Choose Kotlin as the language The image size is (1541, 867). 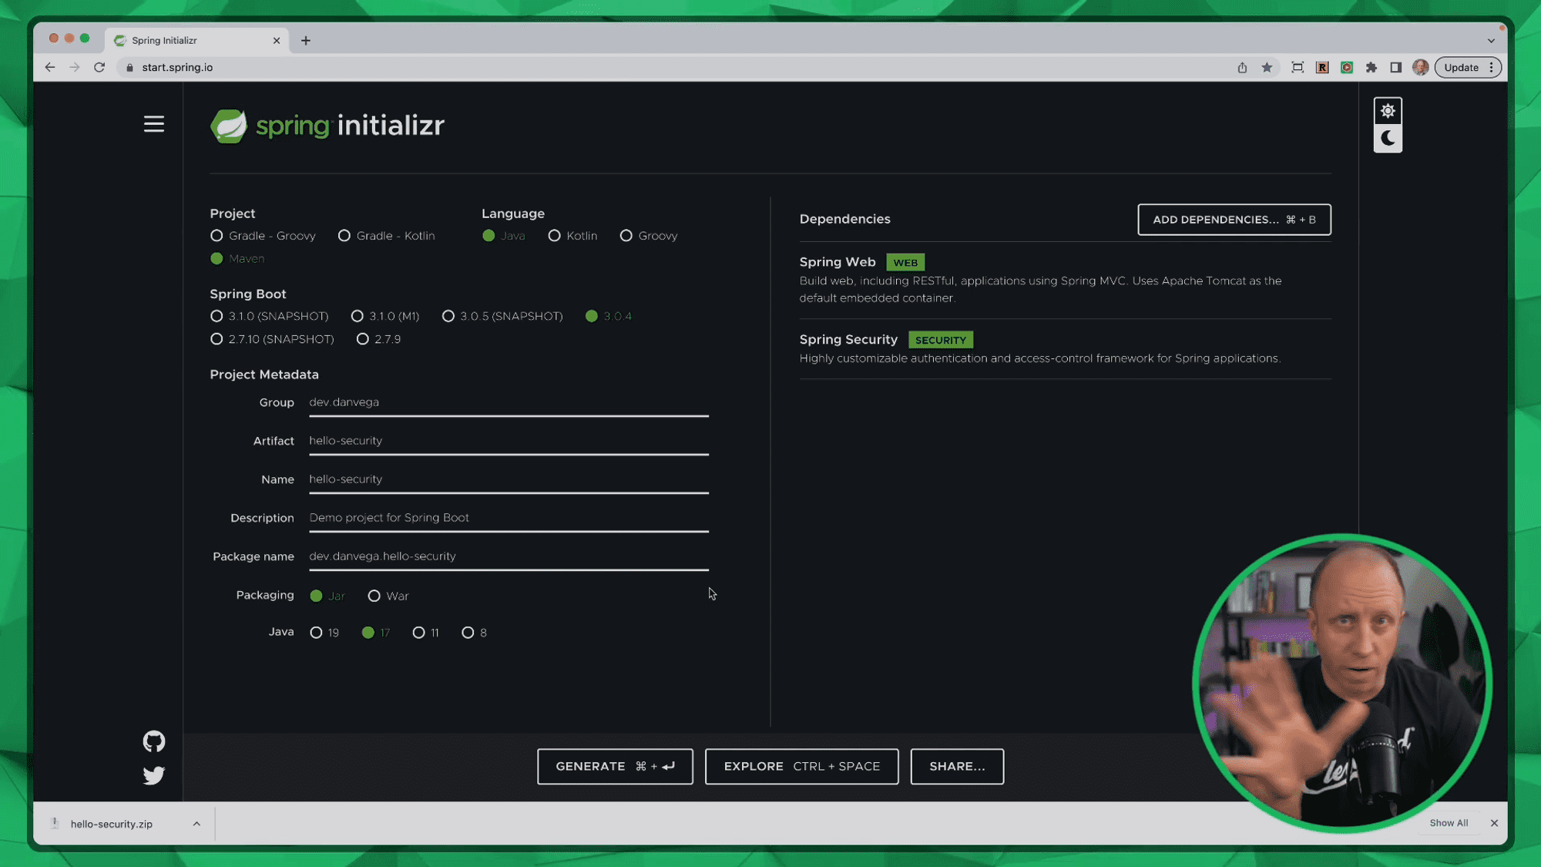click(554, 236)
